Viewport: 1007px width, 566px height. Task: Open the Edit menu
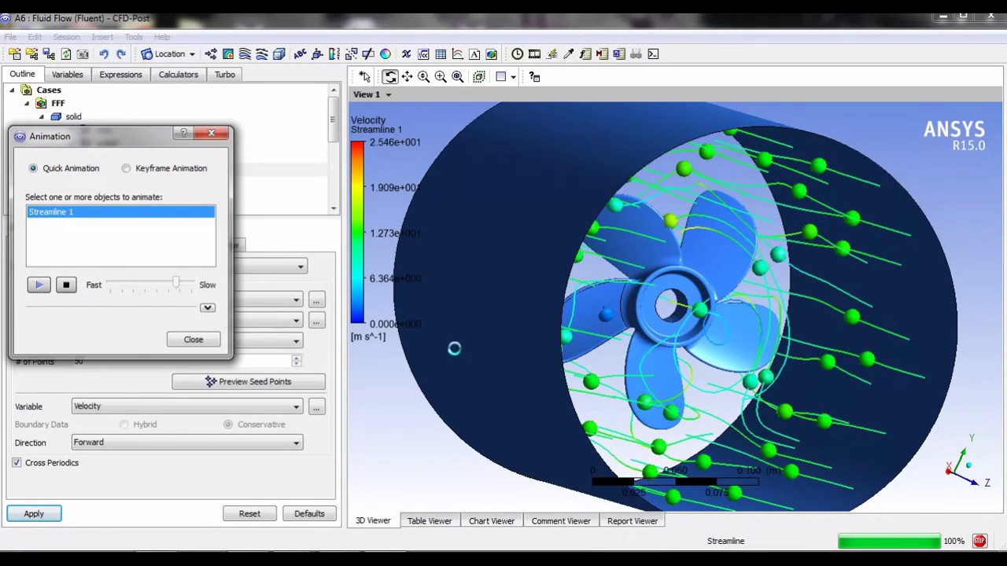point(35,37)
